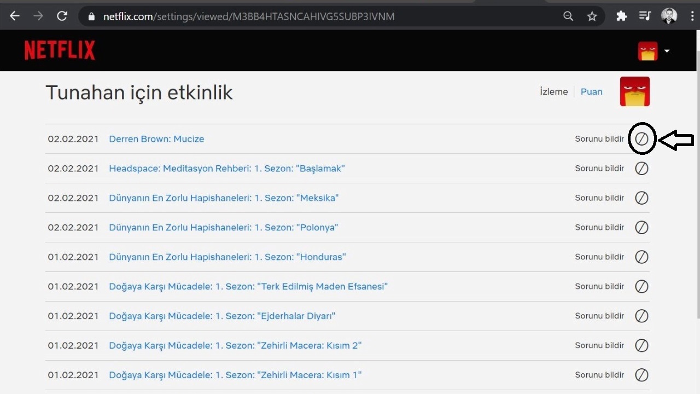
Task: Bookmark this page with the star
Action: [592, 16]
